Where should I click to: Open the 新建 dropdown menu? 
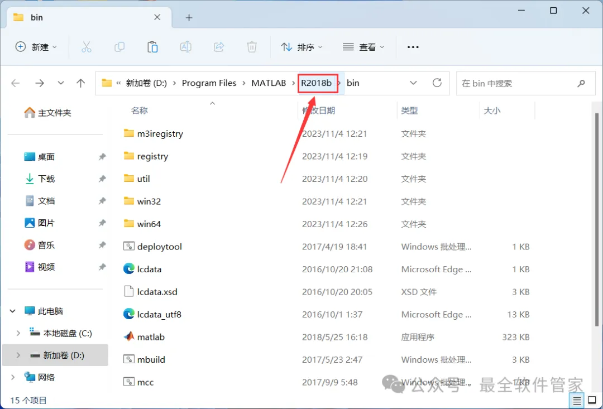36,47
